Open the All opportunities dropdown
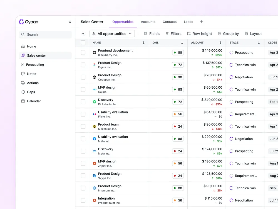This screenshot has width=278, height=209. tap(112, 34)
